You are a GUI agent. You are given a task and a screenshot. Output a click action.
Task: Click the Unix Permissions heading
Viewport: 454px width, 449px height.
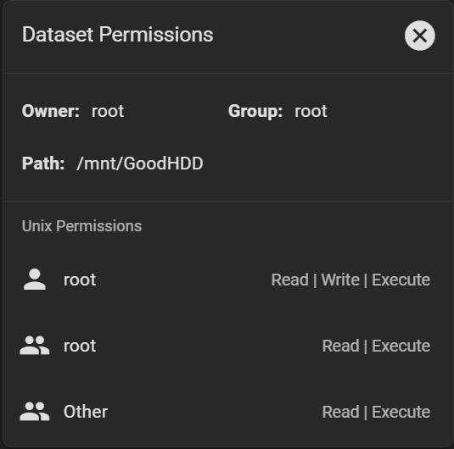click(82, 226)
